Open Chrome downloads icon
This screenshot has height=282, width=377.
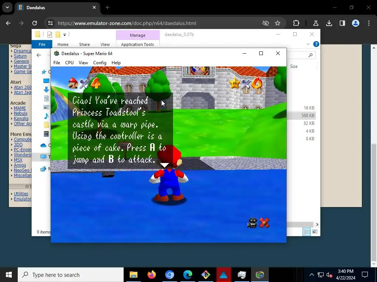tap(329, 23)
